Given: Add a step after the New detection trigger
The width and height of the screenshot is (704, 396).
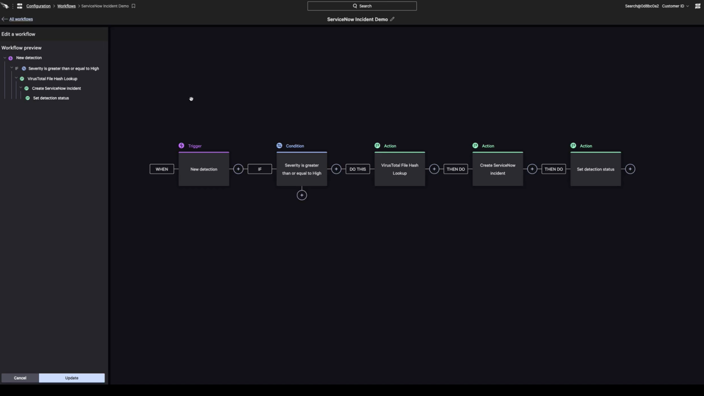Looking at the screenshot, I should point(238,169).
